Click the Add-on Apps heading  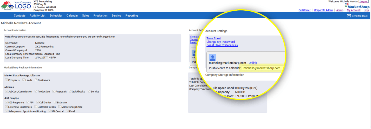[x=11, y=98]
